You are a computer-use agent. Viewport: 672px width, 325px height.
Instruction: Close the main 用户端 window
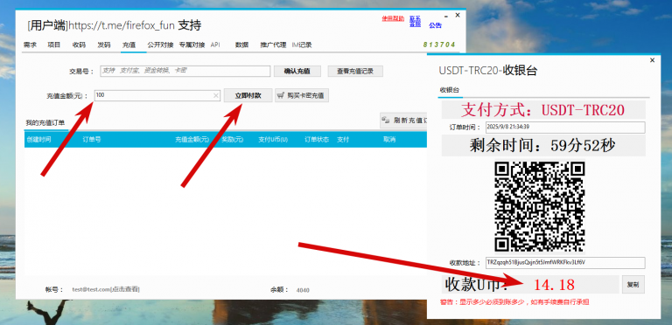point(458,15)
